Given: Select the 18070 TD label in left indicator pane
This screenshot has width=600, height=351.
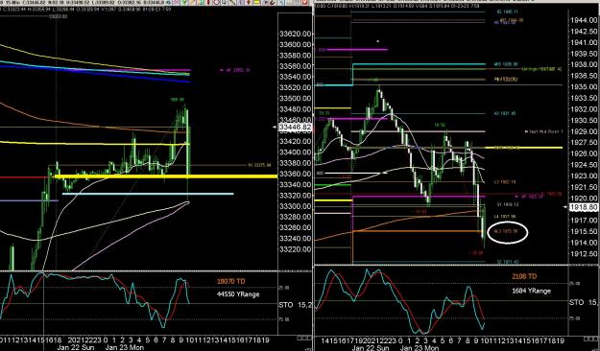Looking at the screenshot, I should [x=230, y=281].
